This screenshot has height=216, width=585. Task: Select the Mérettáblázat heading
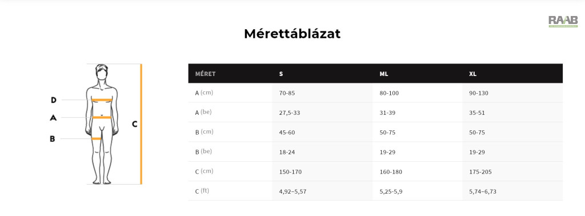tap(292, 34)
